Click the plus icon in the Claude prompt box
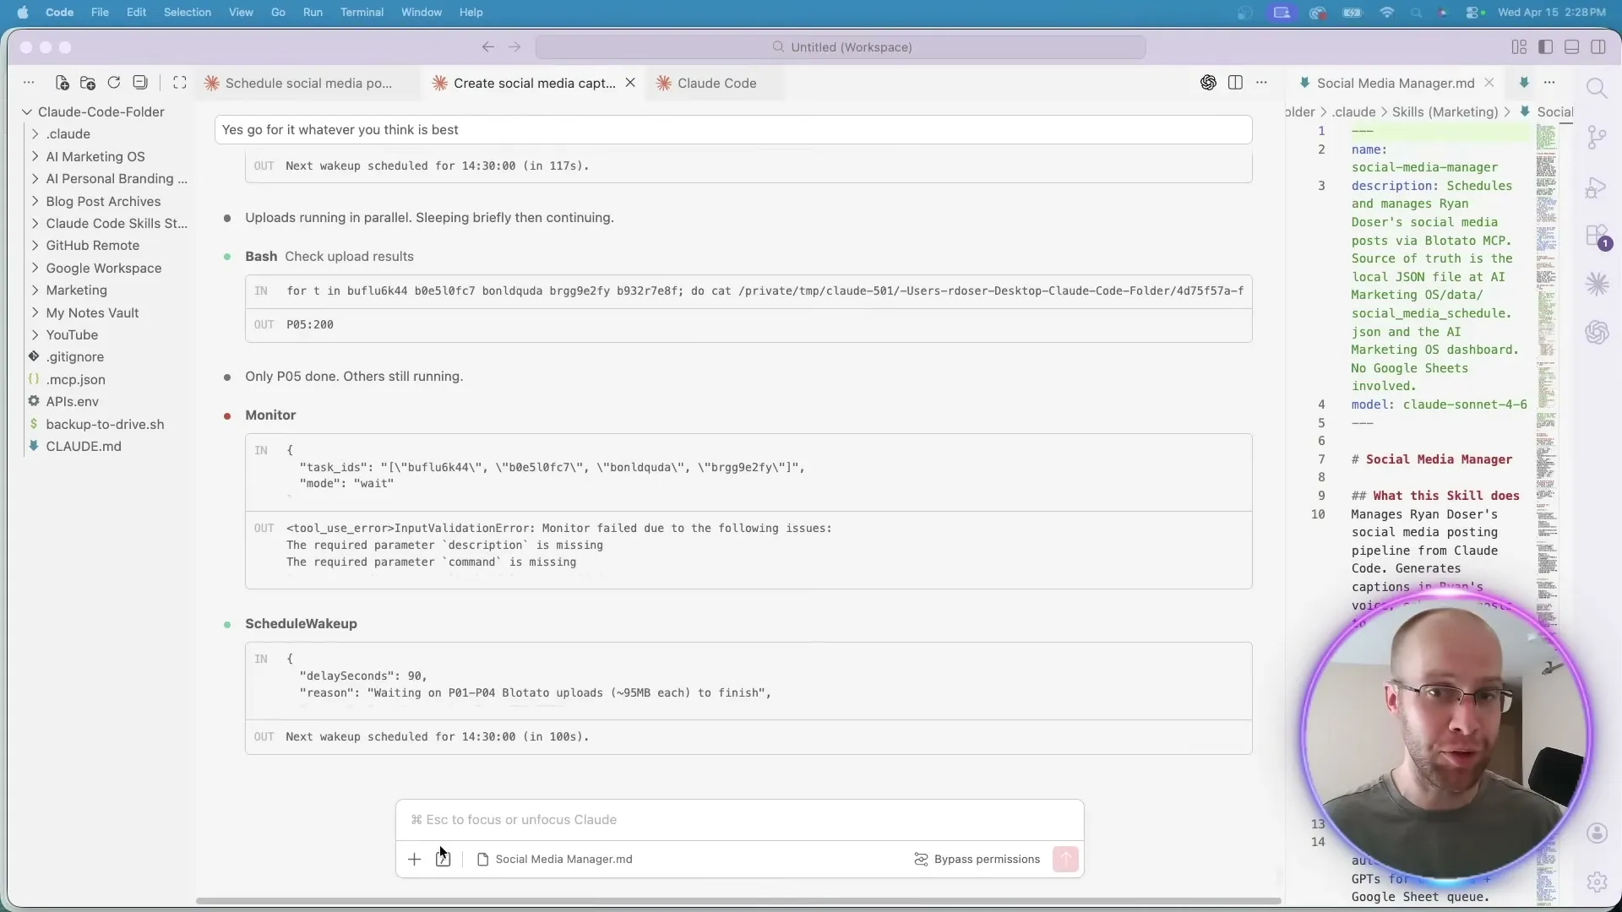Screen dimensions: 1622x912 click(414, 859)
